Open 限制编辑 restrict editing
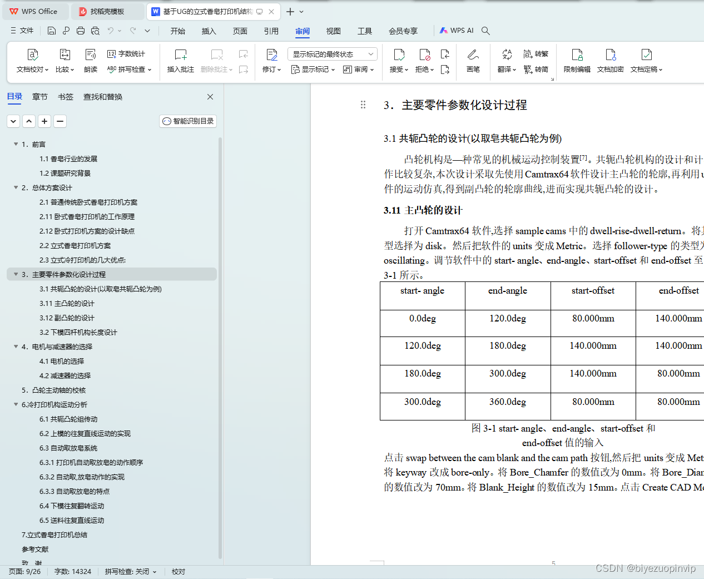Viewport: 704px width, 579px height. tap(577, 61)
